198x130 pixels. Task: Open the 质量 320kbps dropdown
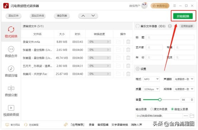point(151,89)
